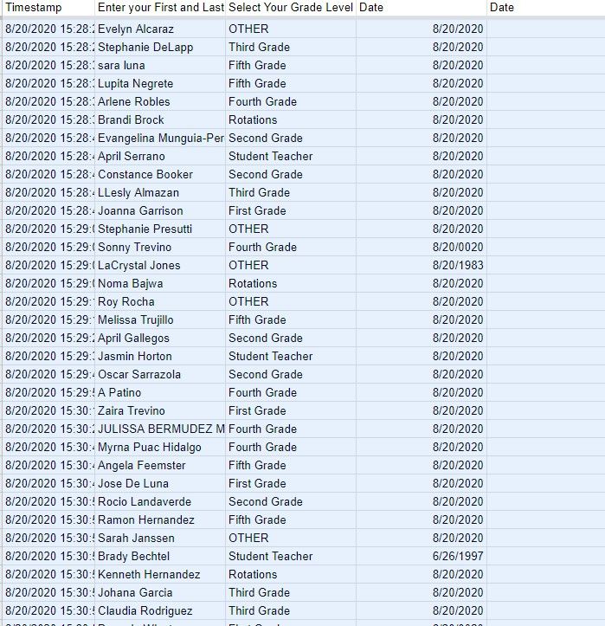Select the JULISSA BERMUDEZ name cell
The image size is (605, 626).
[x=160, y=429]
